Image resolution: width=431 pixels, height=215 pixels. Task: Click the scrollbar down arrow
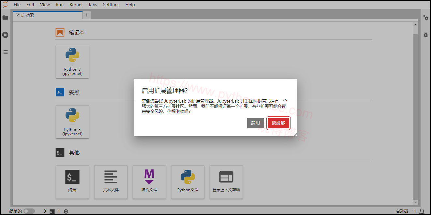pos(415,202)
